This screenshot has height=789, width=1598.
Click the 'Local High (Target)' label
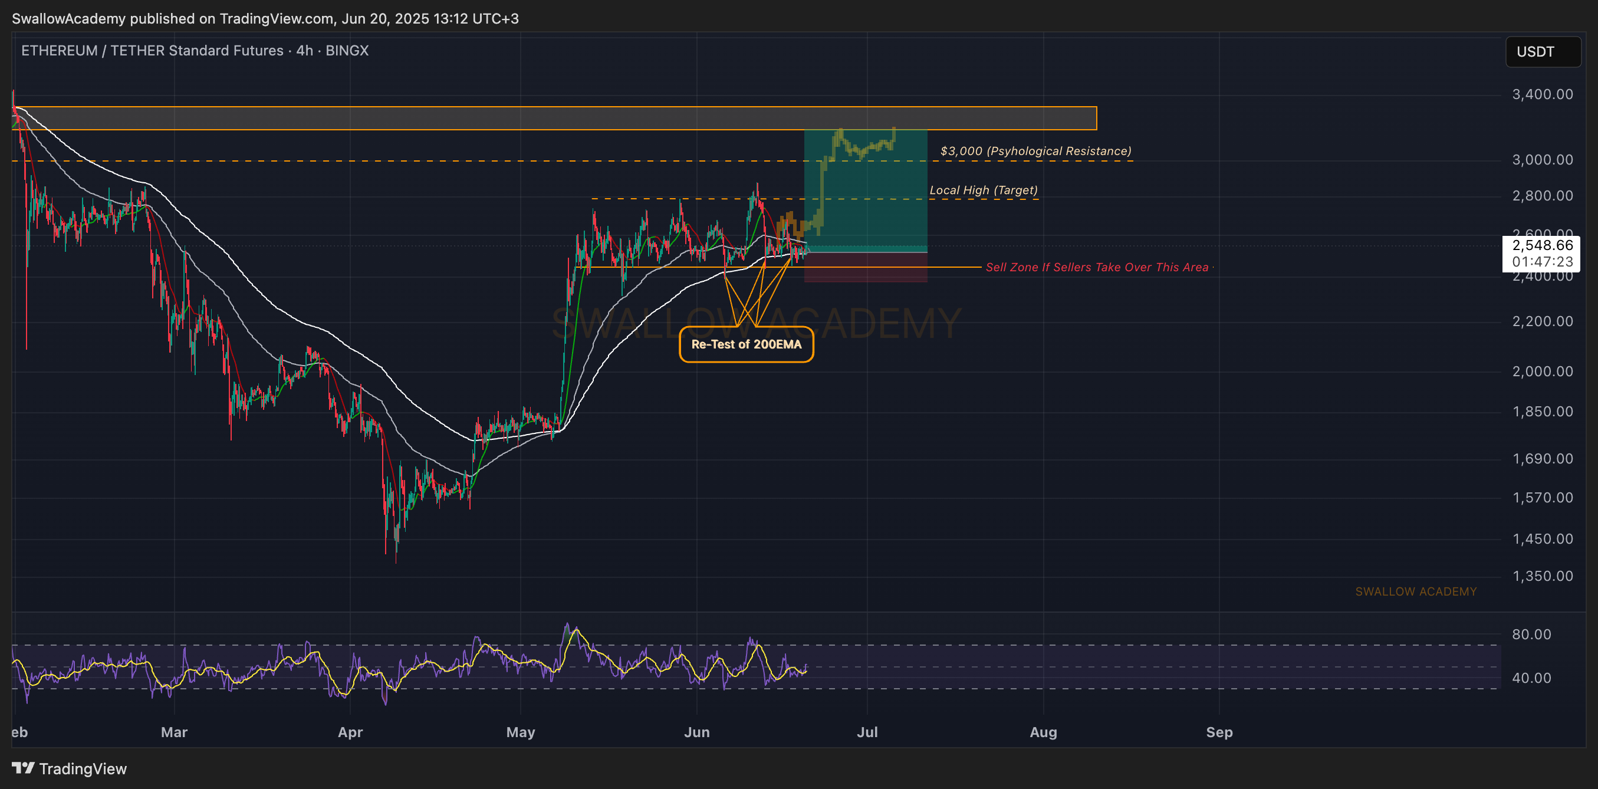(983, 190)
